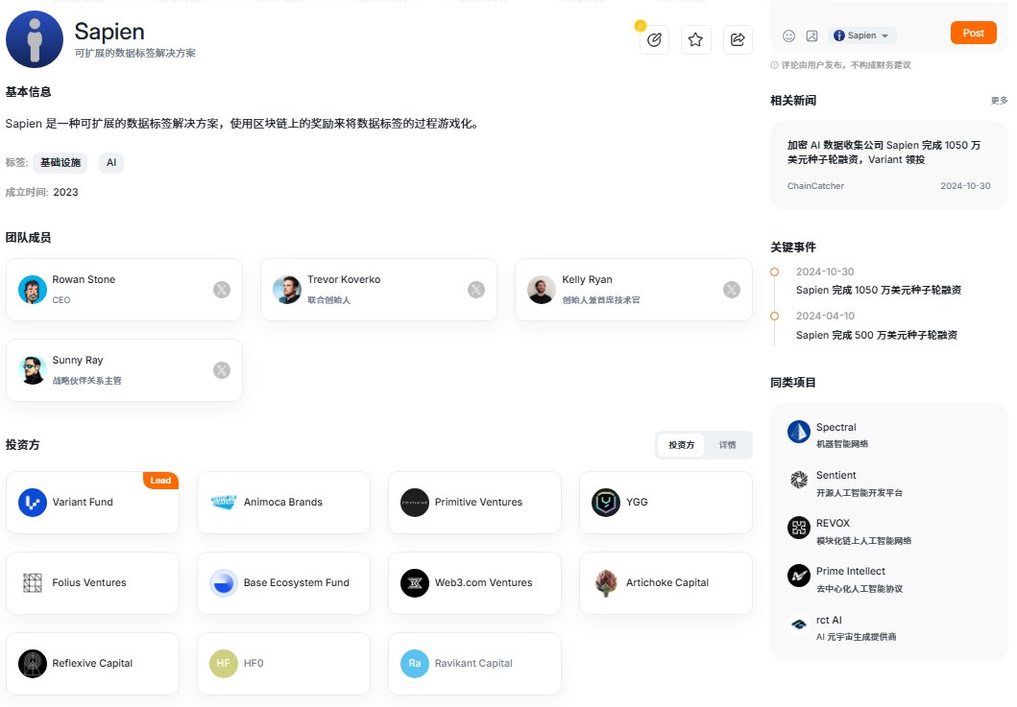Click the Sapien project logo avatar
This screenshot has width=1017, height=707.
(35, 39)
